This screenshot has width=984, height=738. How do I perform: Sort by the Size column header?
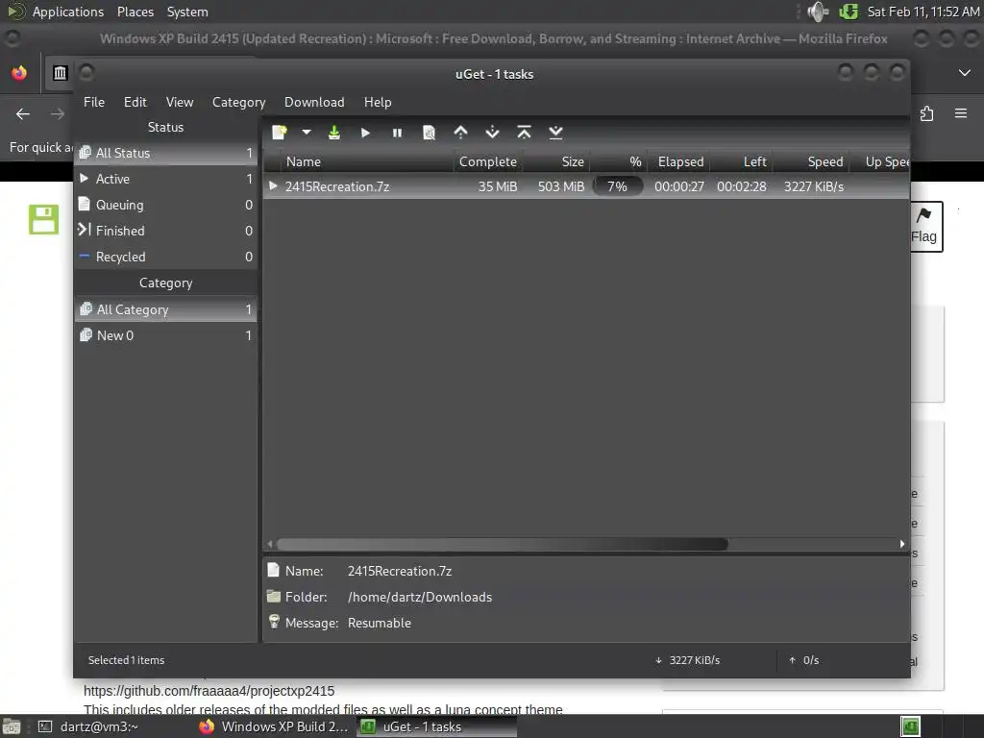(557, 161)
